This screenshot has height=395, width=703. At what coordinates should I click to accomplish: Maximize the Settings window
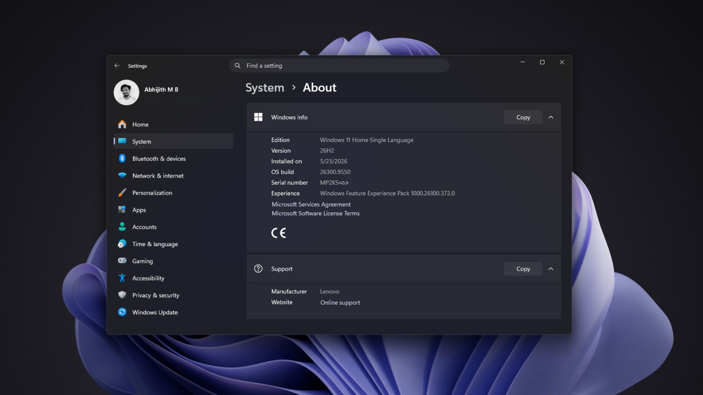[x=542, y=62]
